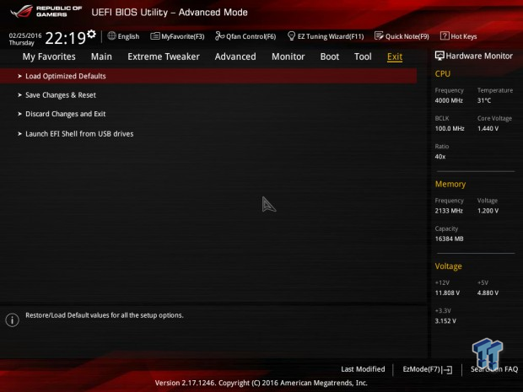Click the EzMode exit arrow icon
Screen dimensions: 523x392
447,370
